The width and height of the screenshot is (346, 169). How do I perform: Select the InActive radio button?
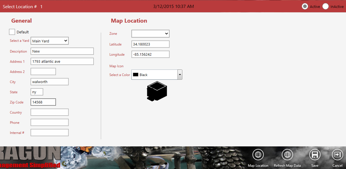click(326, 6)
